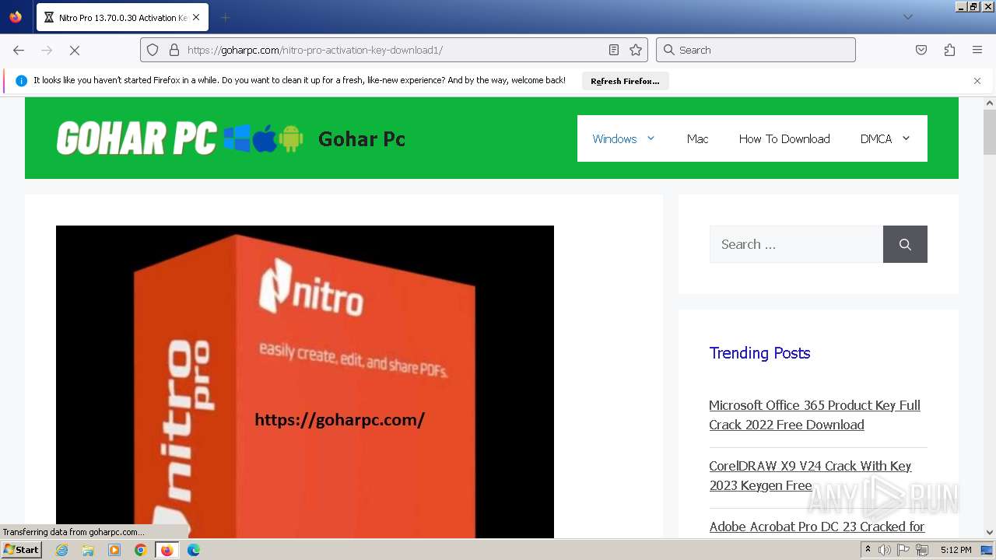Expand the Windows submenu chevron
996x560 pixels.
coord(651,138)
